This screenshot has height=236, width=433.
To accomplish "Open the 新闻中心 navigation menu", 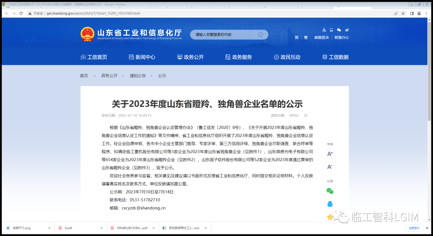I will coord(142,57).
